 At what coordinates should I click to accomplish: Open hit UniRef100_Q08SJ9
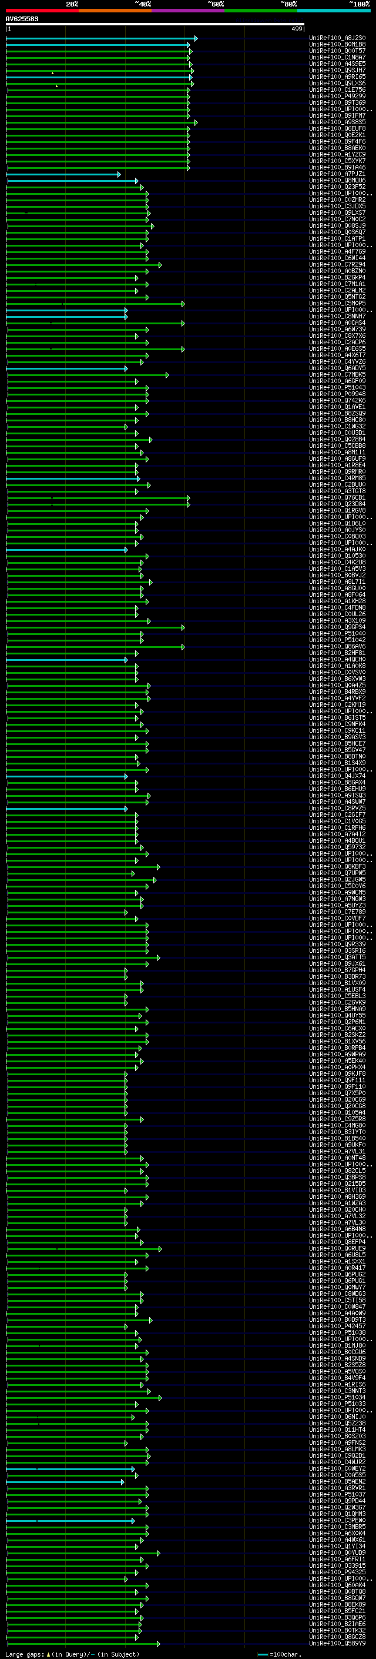[337, 226]
